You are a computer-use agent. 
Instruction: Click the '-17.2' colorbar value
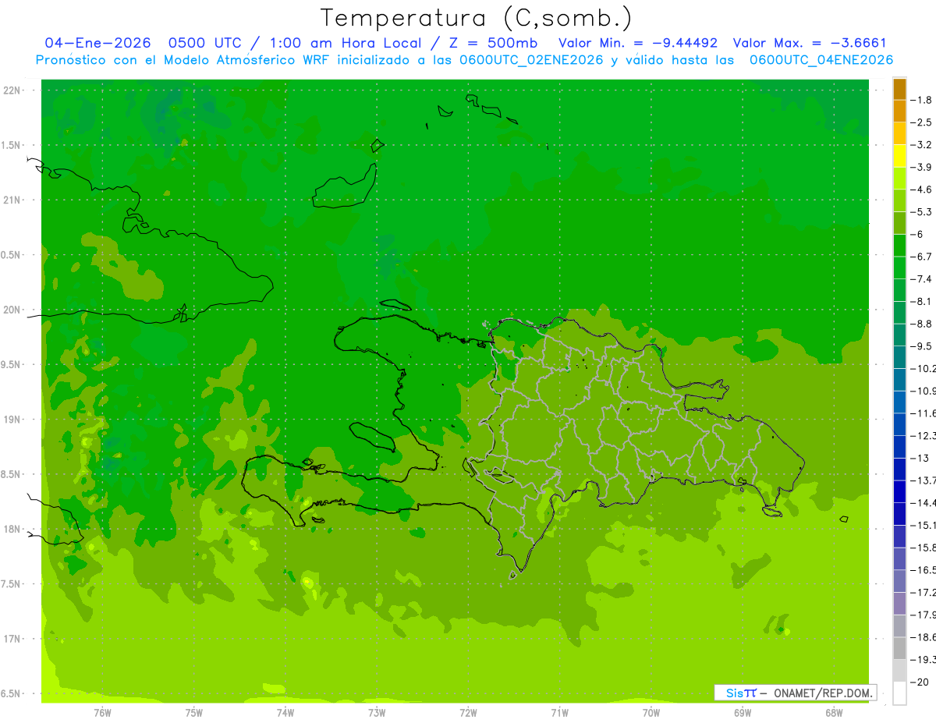(924, 593)
